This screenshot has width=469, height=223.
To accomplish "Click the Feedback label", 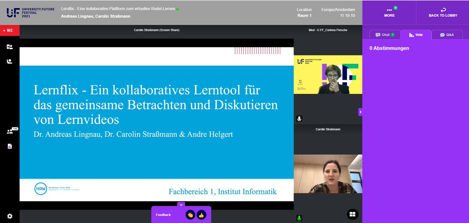I will coord(163,215).
